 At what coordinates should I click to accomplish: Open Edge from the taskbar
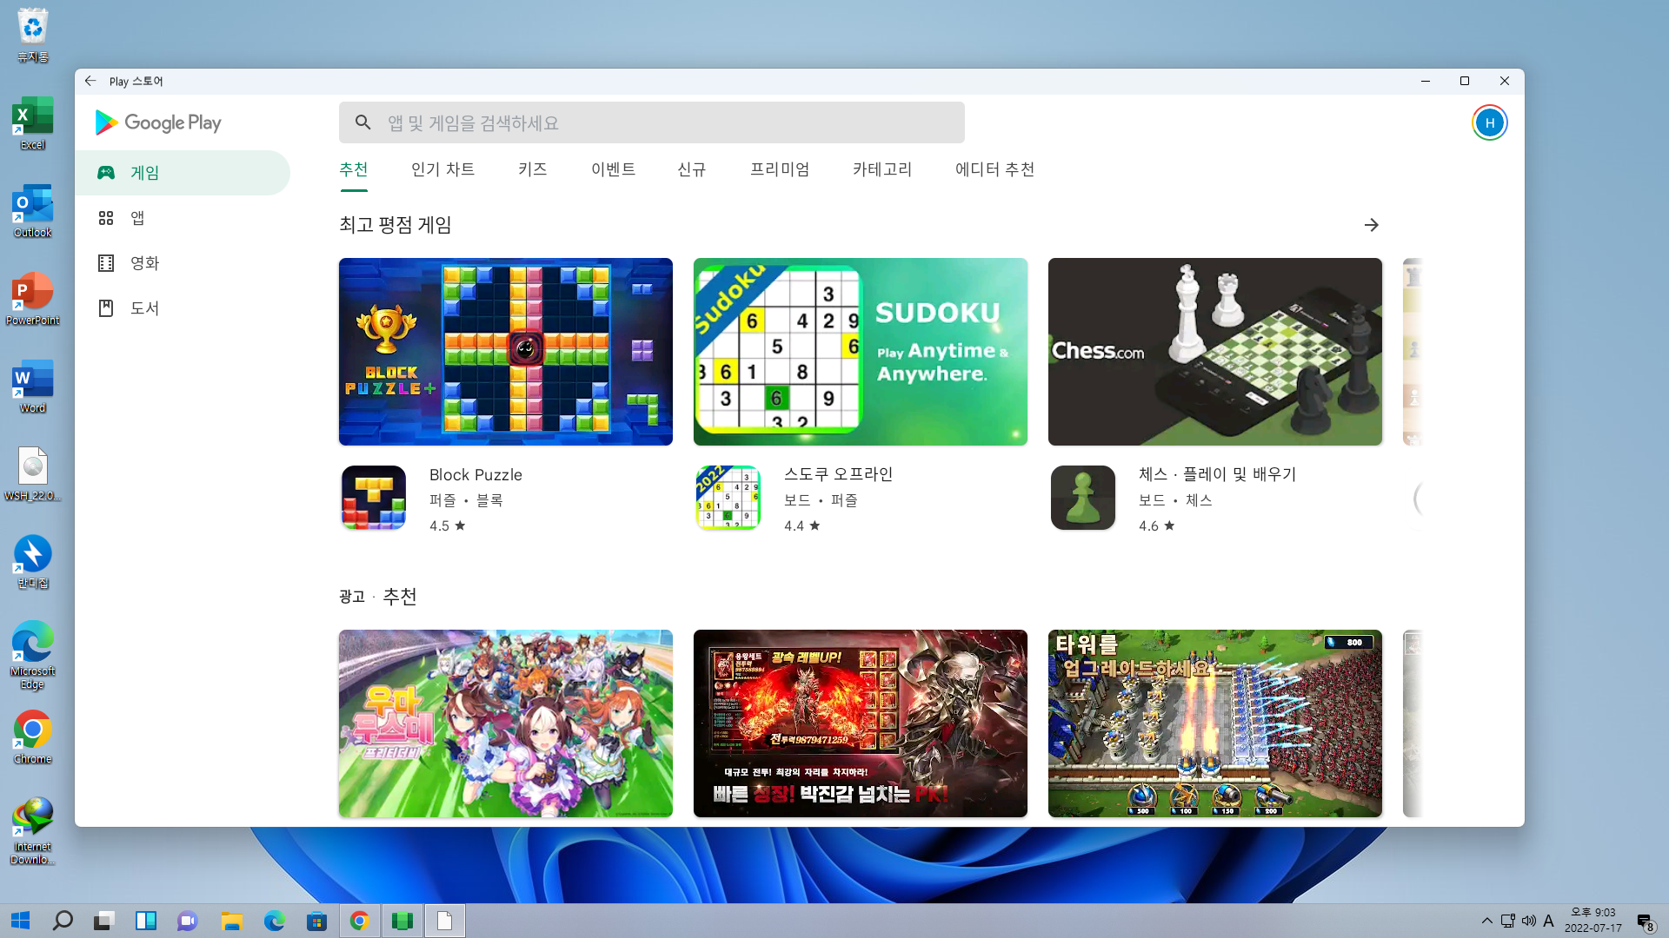click(274, 921)
